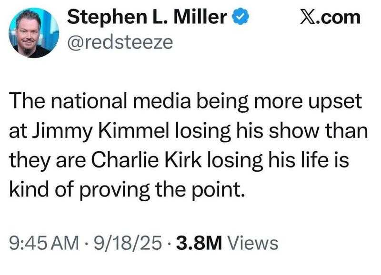
Task: Click the "Views" label
Action: (x=252, y=243)
